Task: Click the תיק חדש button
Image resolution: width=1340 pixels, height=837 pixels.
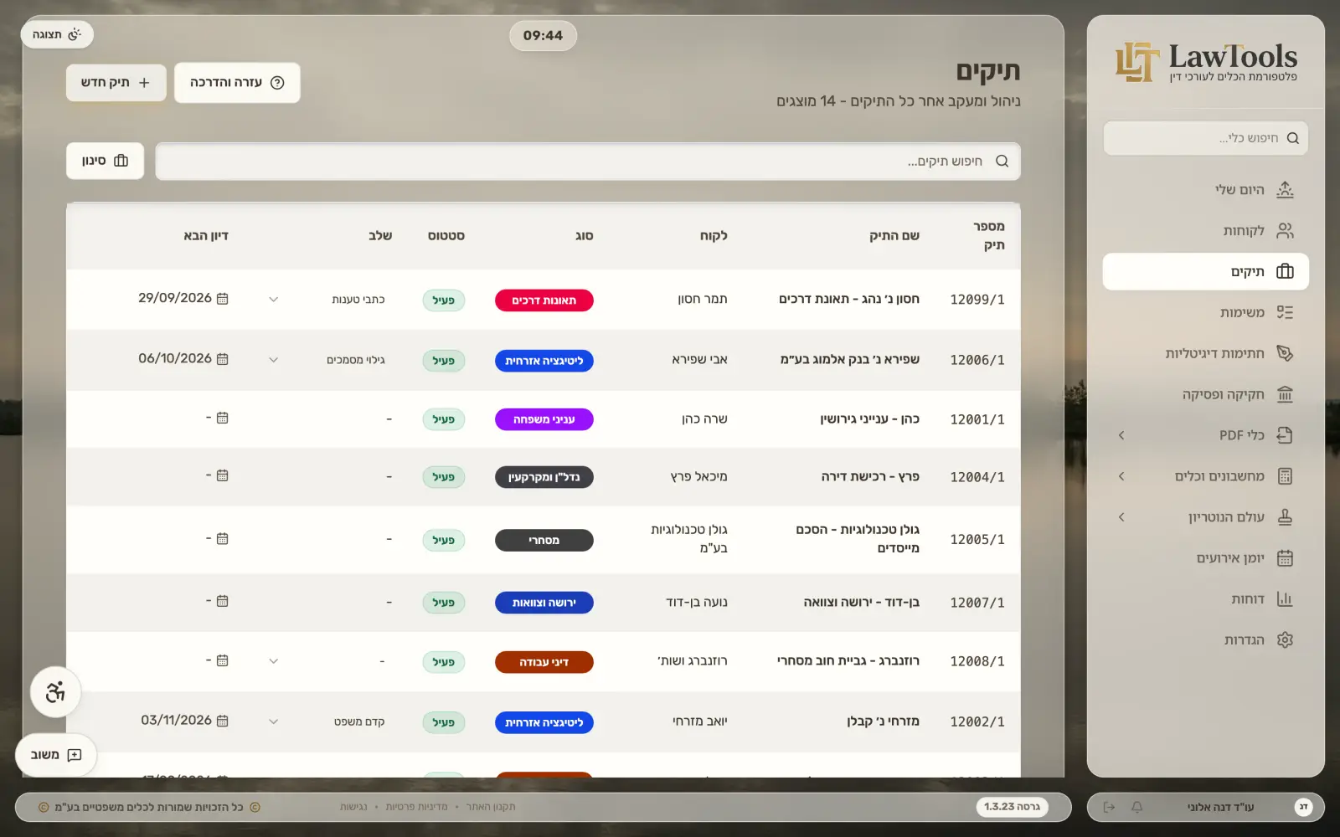Action: point(116,83)
